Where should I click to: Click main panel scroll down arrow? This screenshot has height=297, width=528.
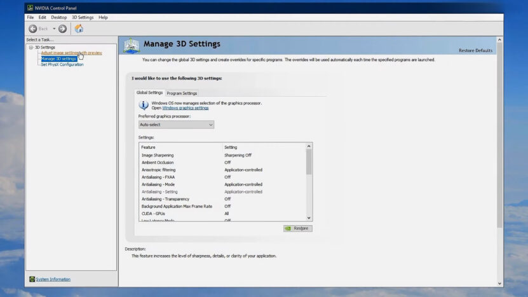(499, 284)
